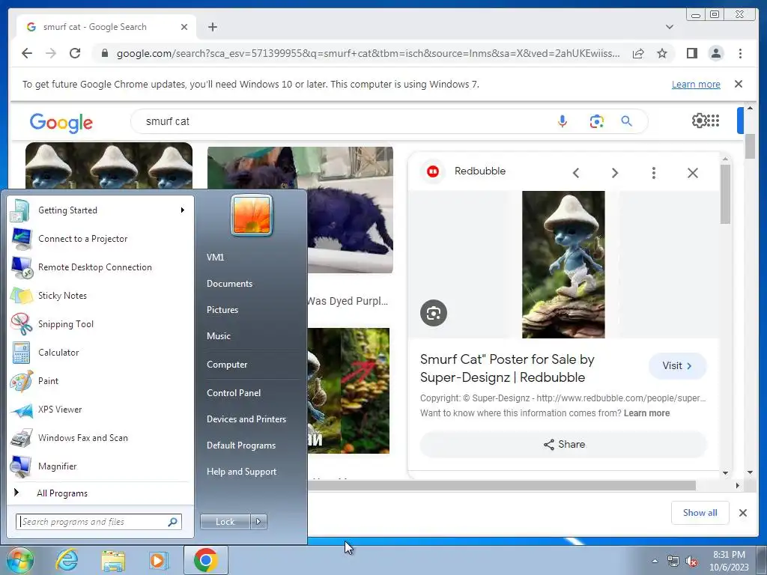
Task: Show the next image in the preview panel
Action: 615,173
